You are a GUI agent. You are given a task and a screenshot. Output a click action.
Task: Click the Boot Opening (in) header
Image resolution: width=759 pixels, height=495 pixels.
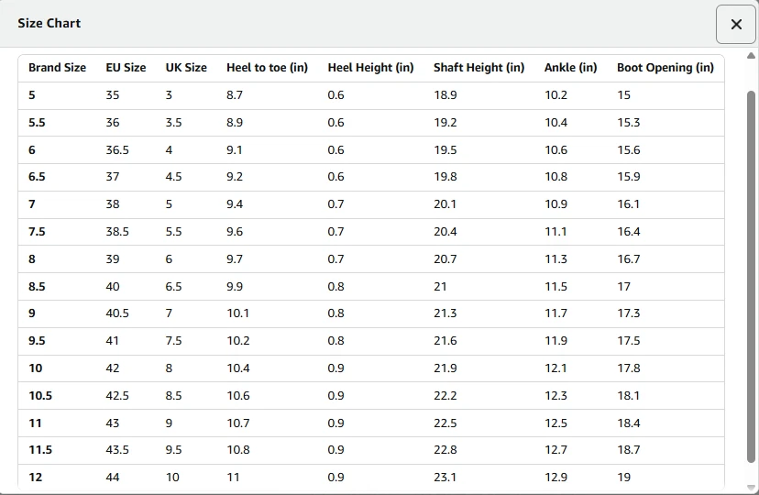point(665,68)
